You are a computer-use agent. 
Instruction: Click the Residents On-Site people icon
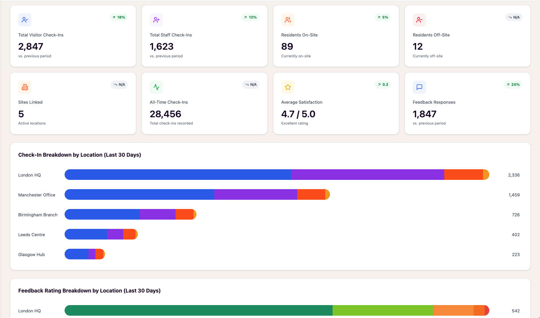pos(288,20)
